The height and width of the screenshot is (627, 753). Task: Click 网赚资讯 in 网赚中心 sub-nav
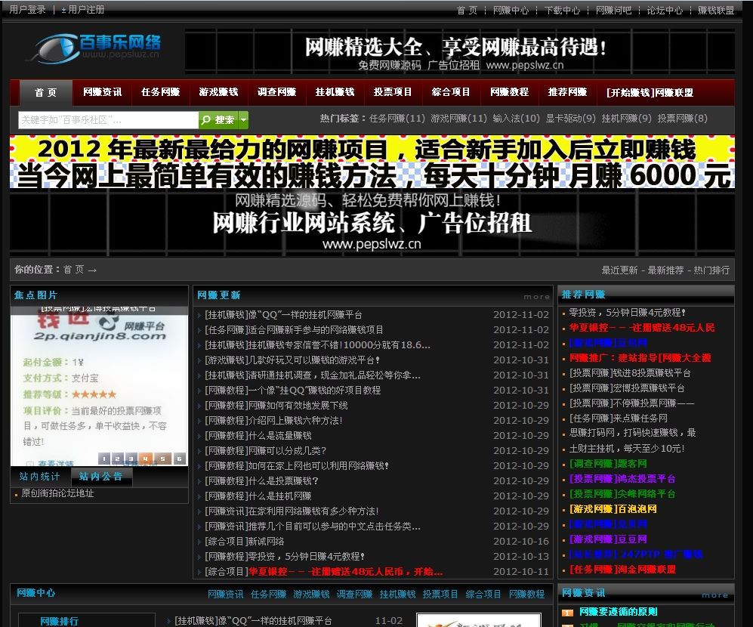tap(225, 595)
